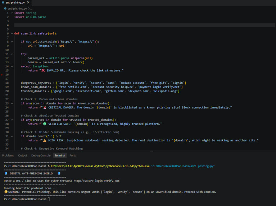Toggle the breakpoint dot on line 16

point(1,74)
